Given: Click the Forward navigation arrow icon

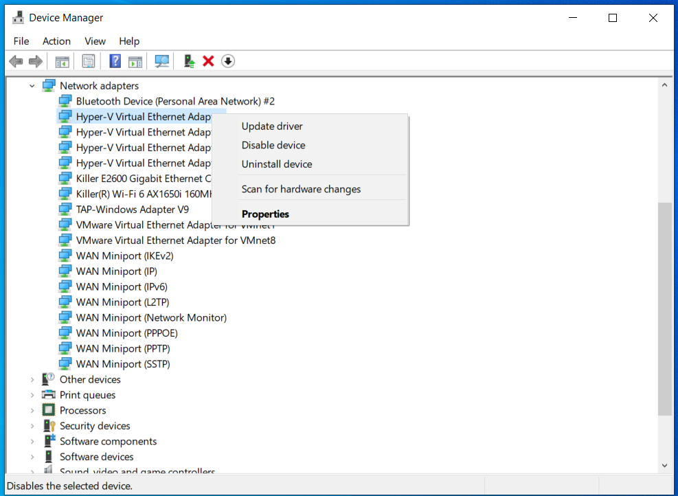Looking at the screenshot, I should [36, 61].
